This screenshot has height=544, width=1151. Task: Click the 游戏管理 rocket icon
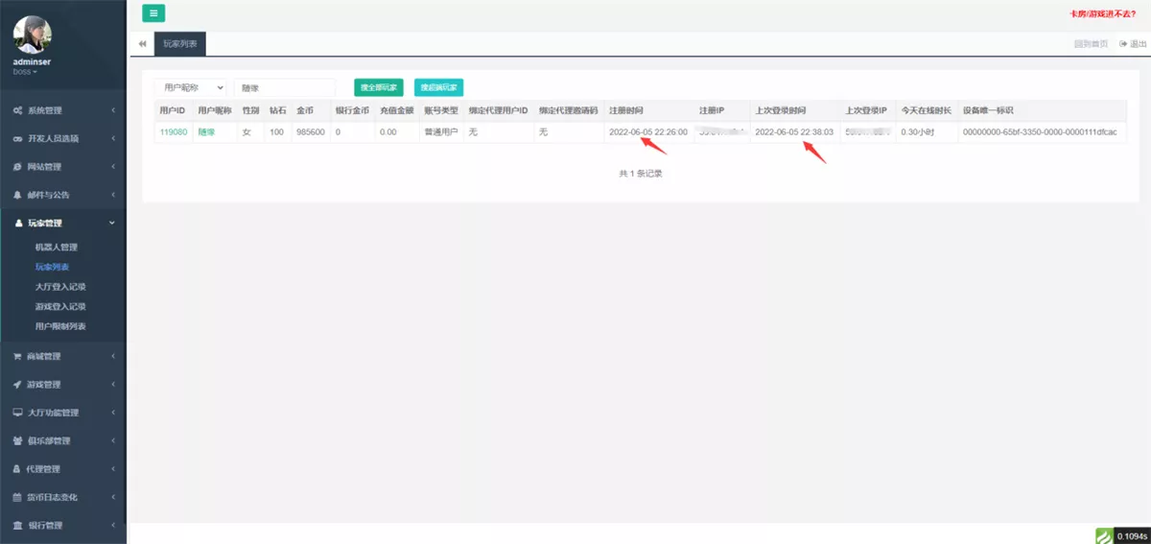pyautogui.click(x=18, y=385)
